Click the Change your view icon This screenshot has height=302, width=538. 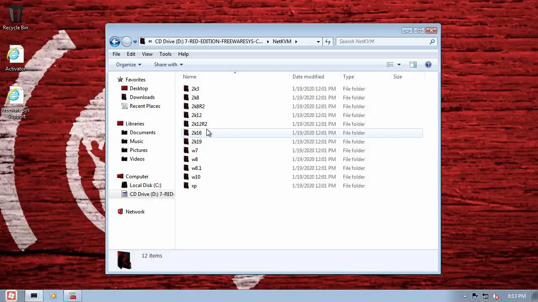tap(390, 65)
